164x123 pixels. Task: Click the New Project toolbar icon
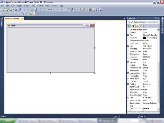[4, 10]
